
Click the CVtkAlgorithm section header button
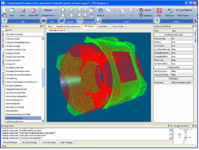point(173,67)
